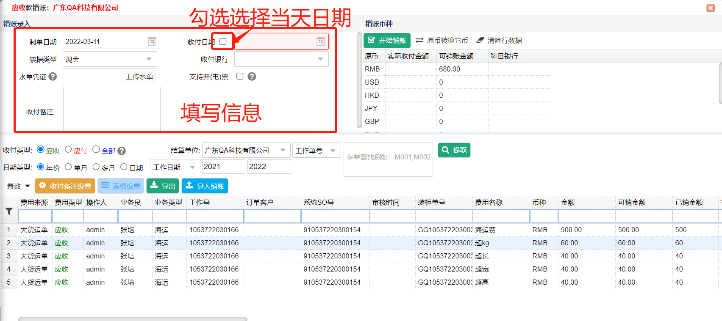Click the 费用名称 column header

point(489,203)
